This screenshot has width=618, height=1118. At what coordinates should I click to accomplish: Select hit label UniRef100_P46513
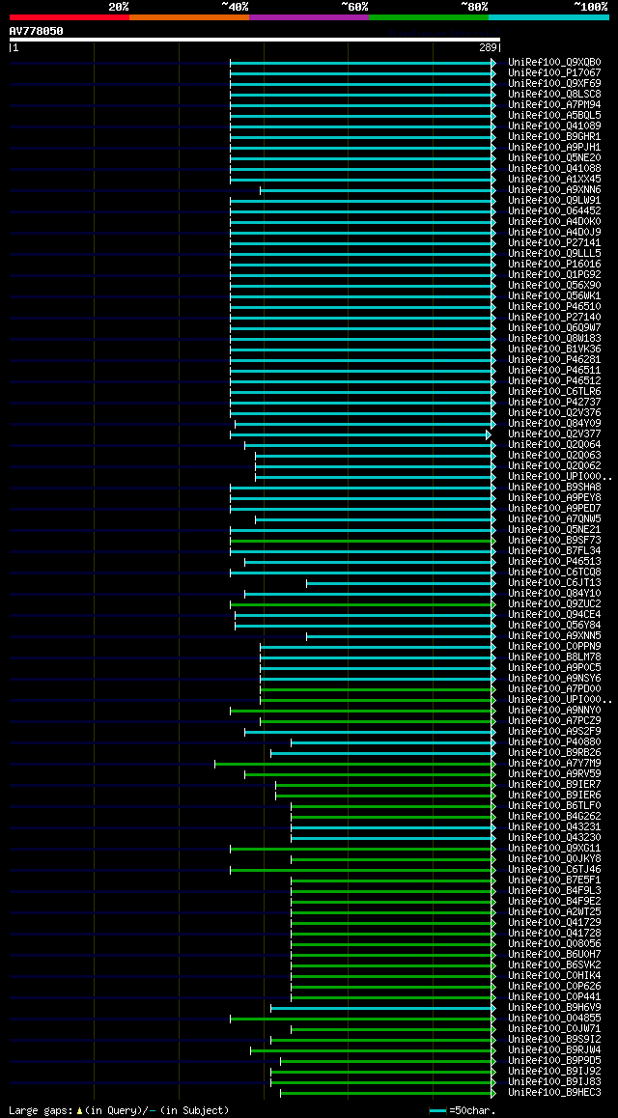click(554, 562)
